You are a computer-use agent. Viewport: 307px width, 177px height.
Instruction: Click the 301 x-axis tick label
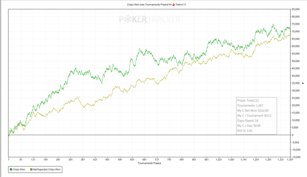[71, 159]
